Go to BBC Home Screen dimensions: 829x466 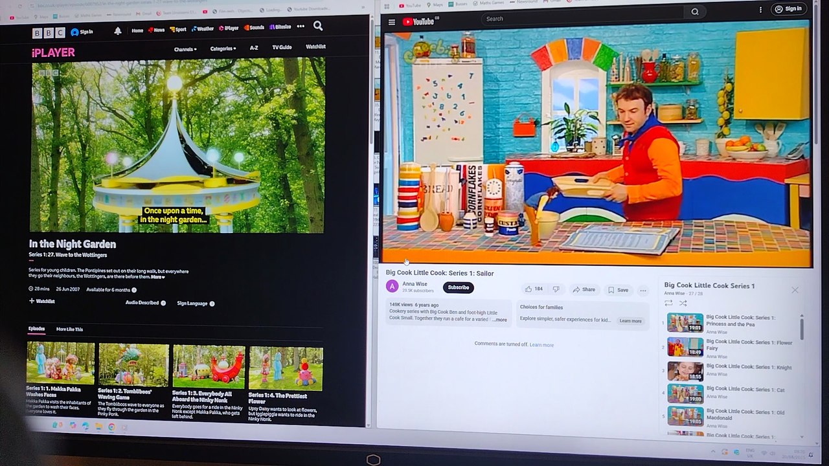coord(137,30)
